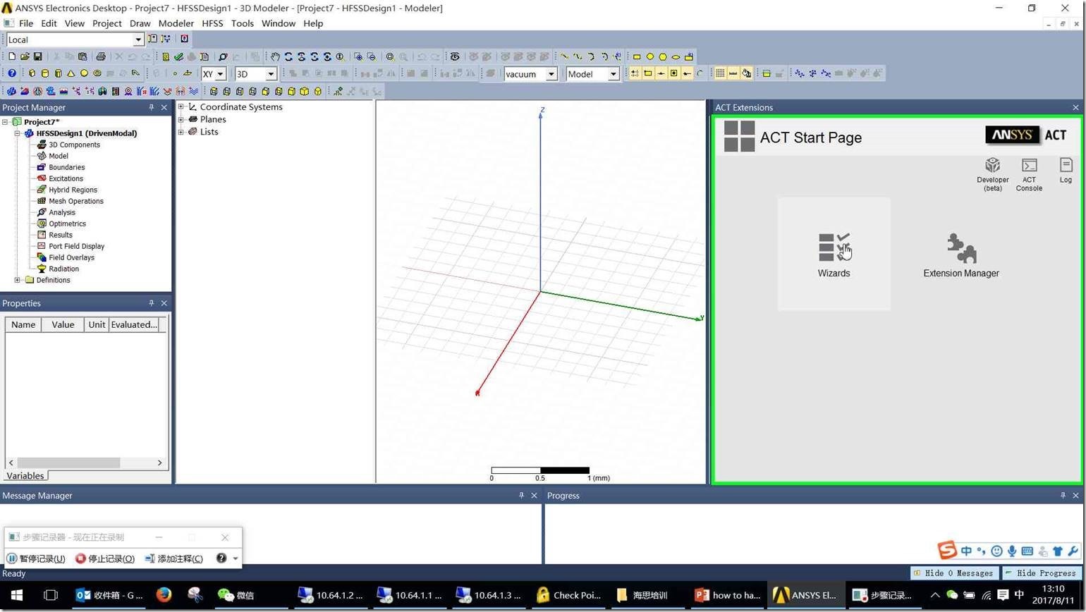
Task: Expand the Coordinate Systems tree node
Action: 181,107
